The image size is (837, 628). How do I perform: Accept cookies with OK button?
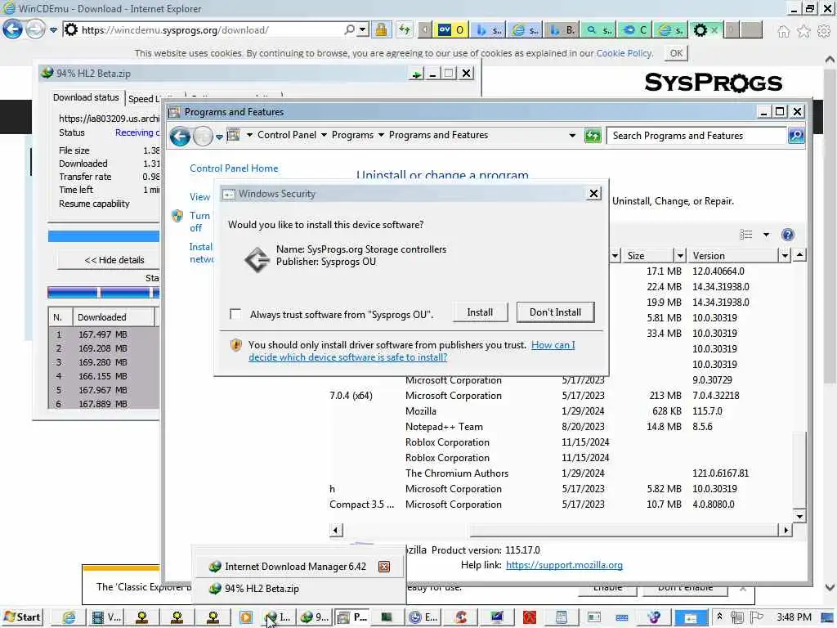coord(676,53)
